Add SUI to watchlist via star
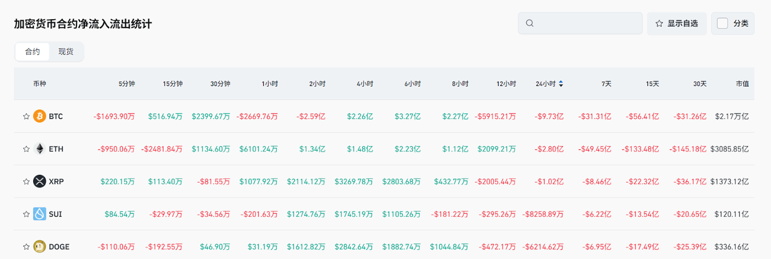Image resolution: width=771 pixels, height=259 pixels. (26, 214)
